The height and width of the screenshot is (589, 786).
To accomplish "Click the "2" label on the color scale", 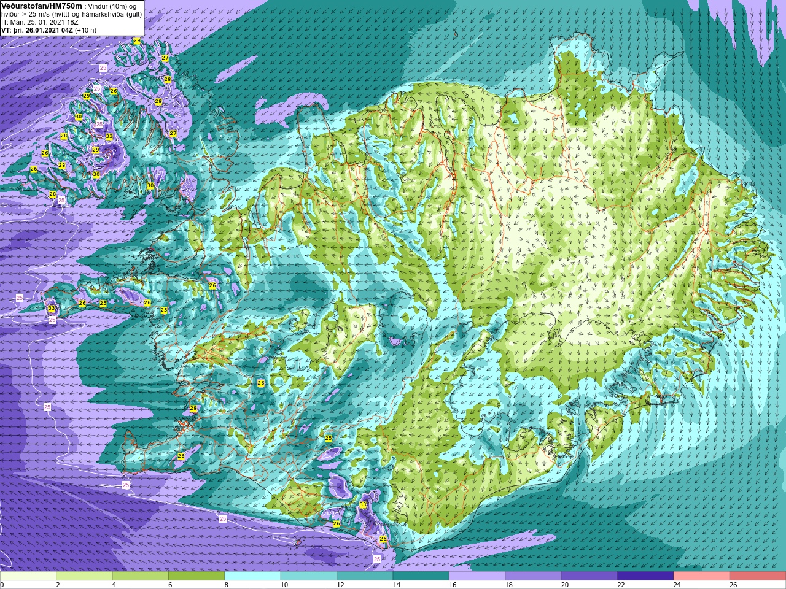I will pos(58,585).
